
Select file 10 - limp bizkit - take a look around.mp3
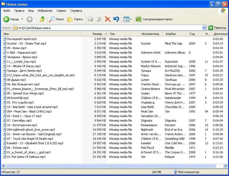pos(32,107)
